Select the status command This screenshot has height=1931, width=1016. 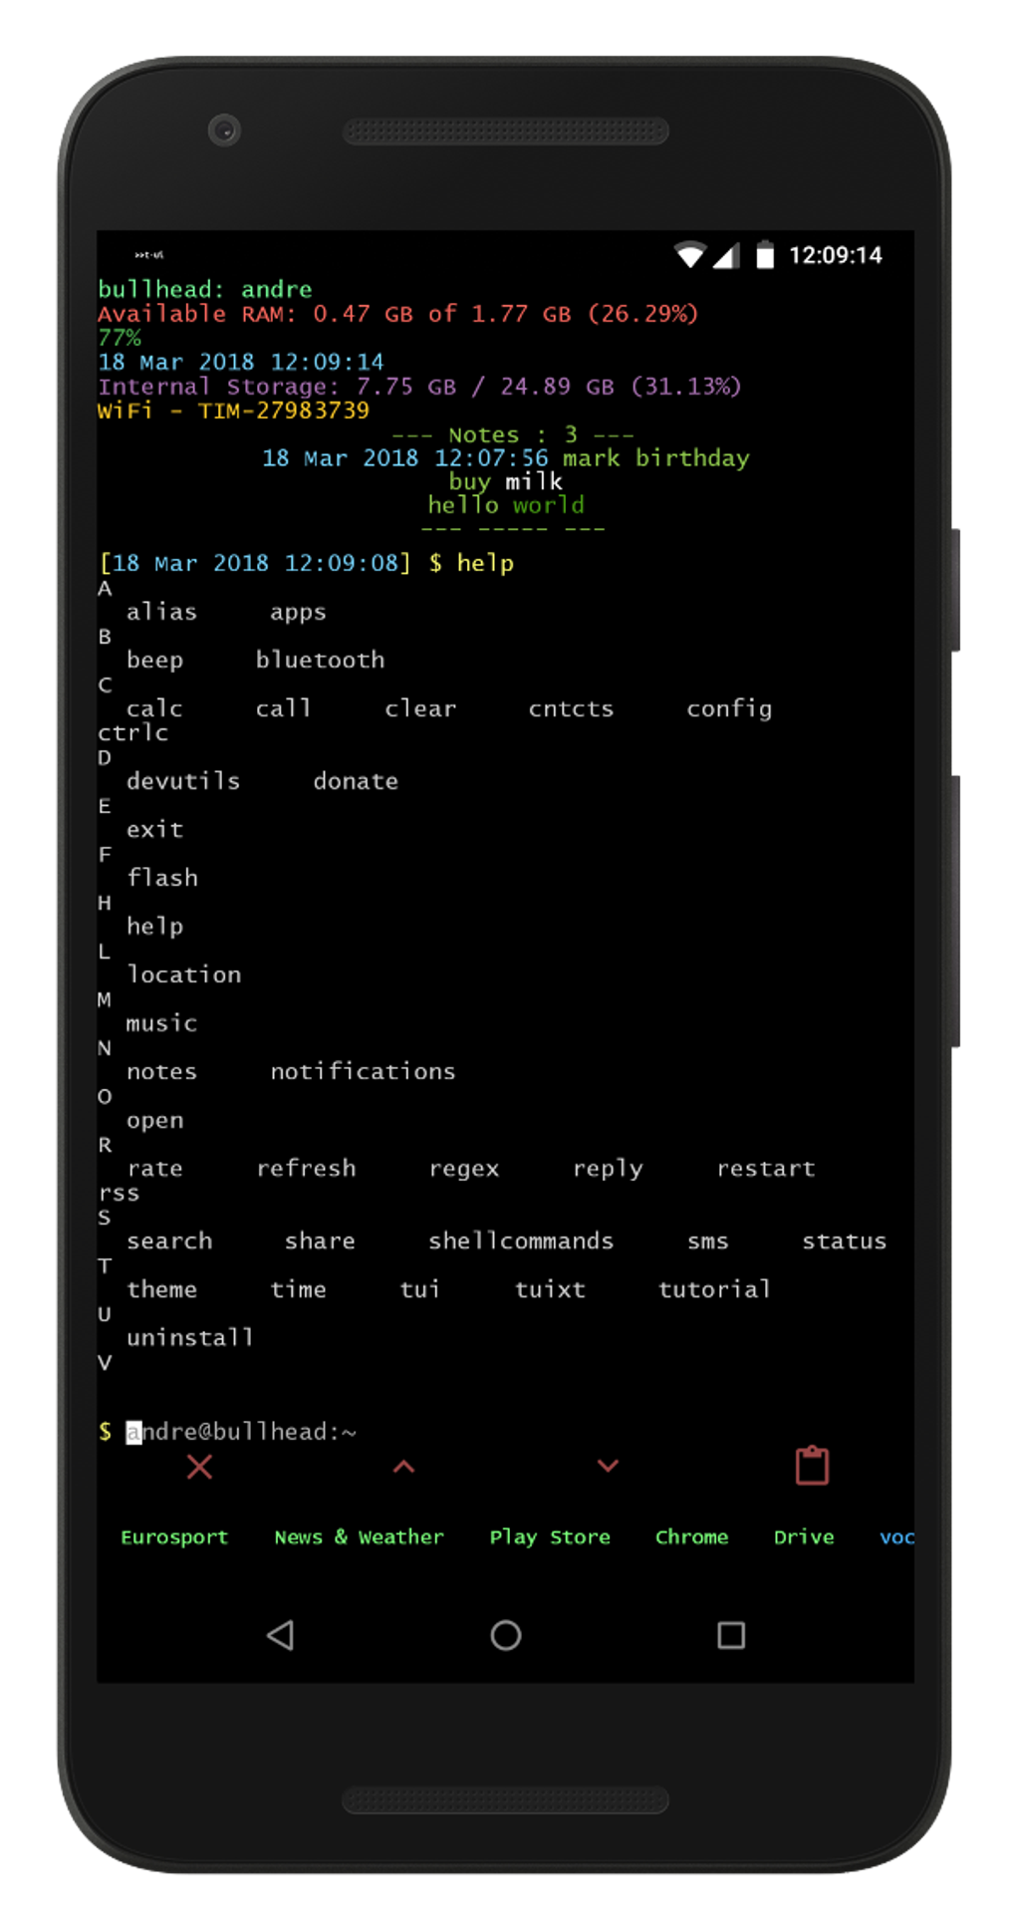pos(844,1241)
